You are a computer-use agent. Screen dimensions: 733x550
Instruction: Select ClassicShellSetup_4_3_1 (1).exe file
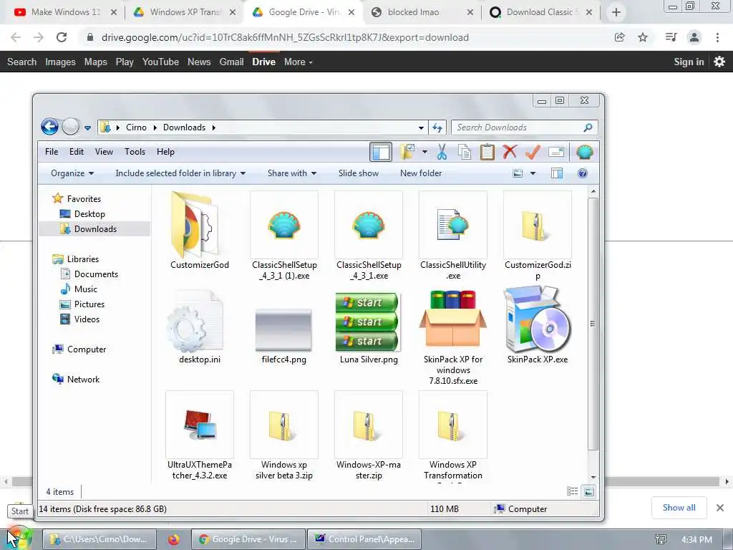[x=284, y=236]
